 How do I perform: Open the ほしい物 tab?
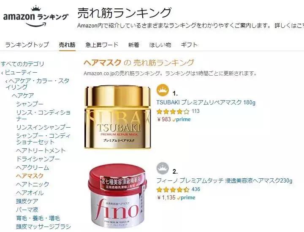pyautogui.click(x=160, y=45)
